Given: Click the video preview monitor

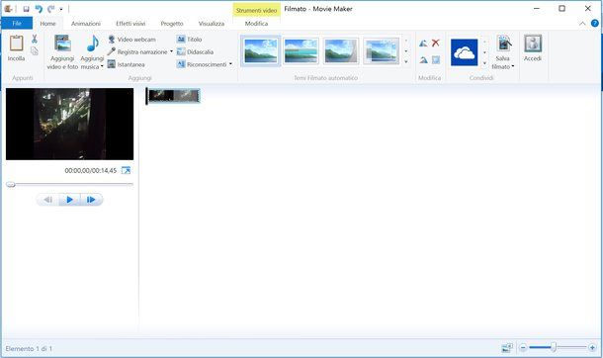Looking at the screenshot, I should click(69, 124).
